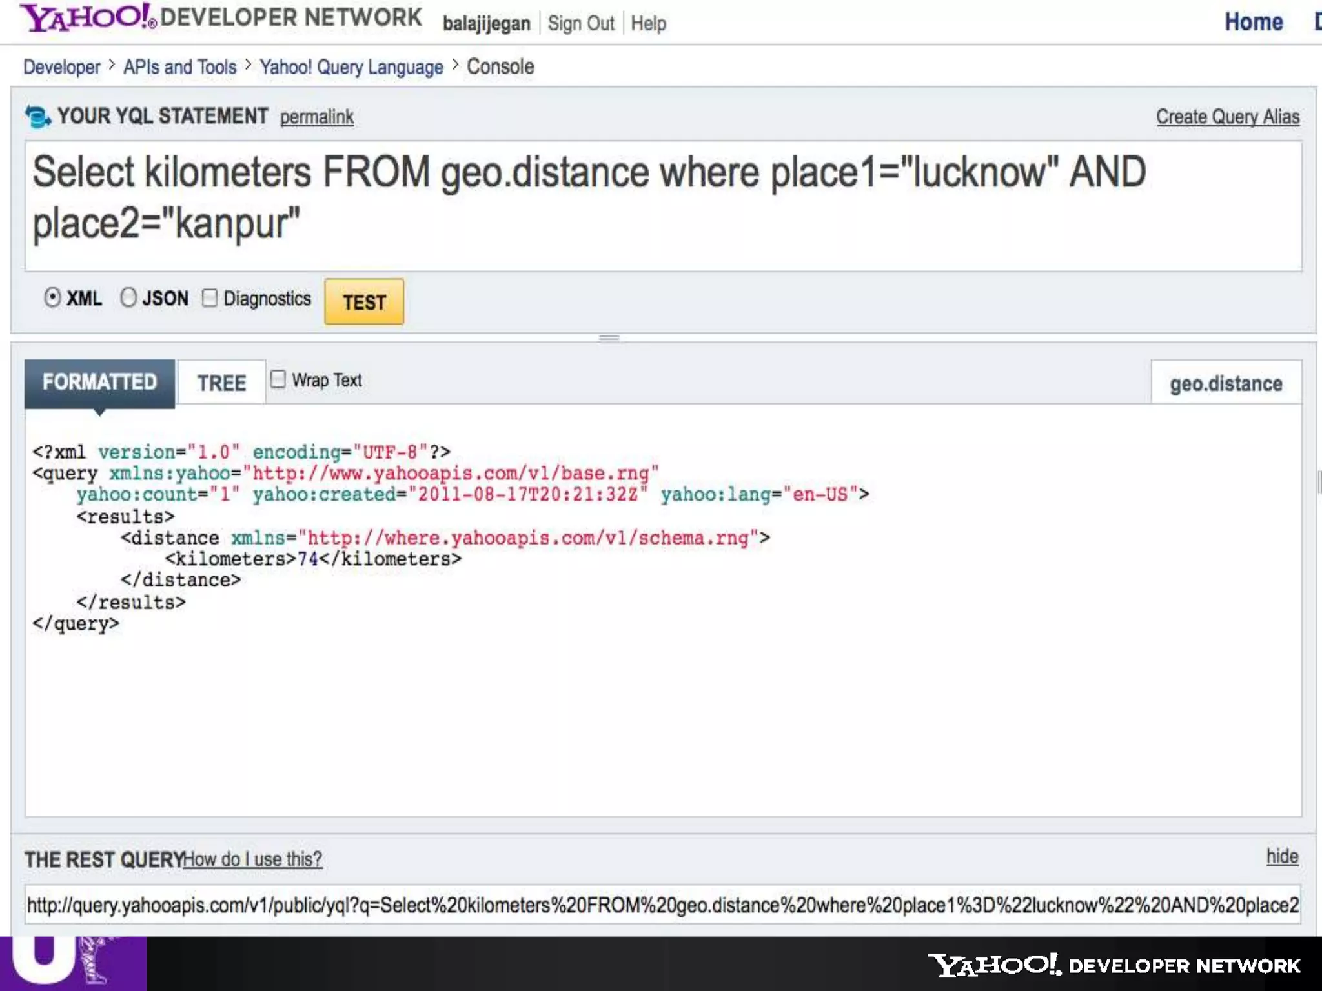Click the Yahoo! Developer Network logo

(x=220, y=18)
